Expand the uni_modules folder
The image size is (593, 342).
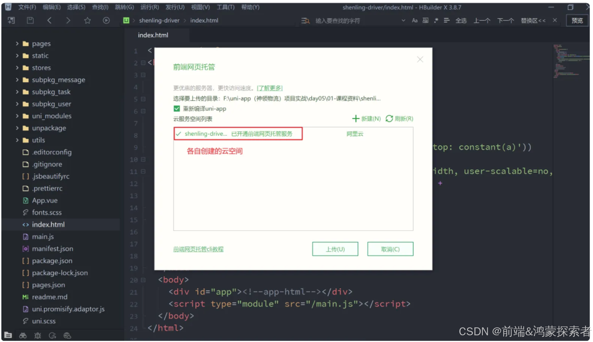[x=17, y=116]
